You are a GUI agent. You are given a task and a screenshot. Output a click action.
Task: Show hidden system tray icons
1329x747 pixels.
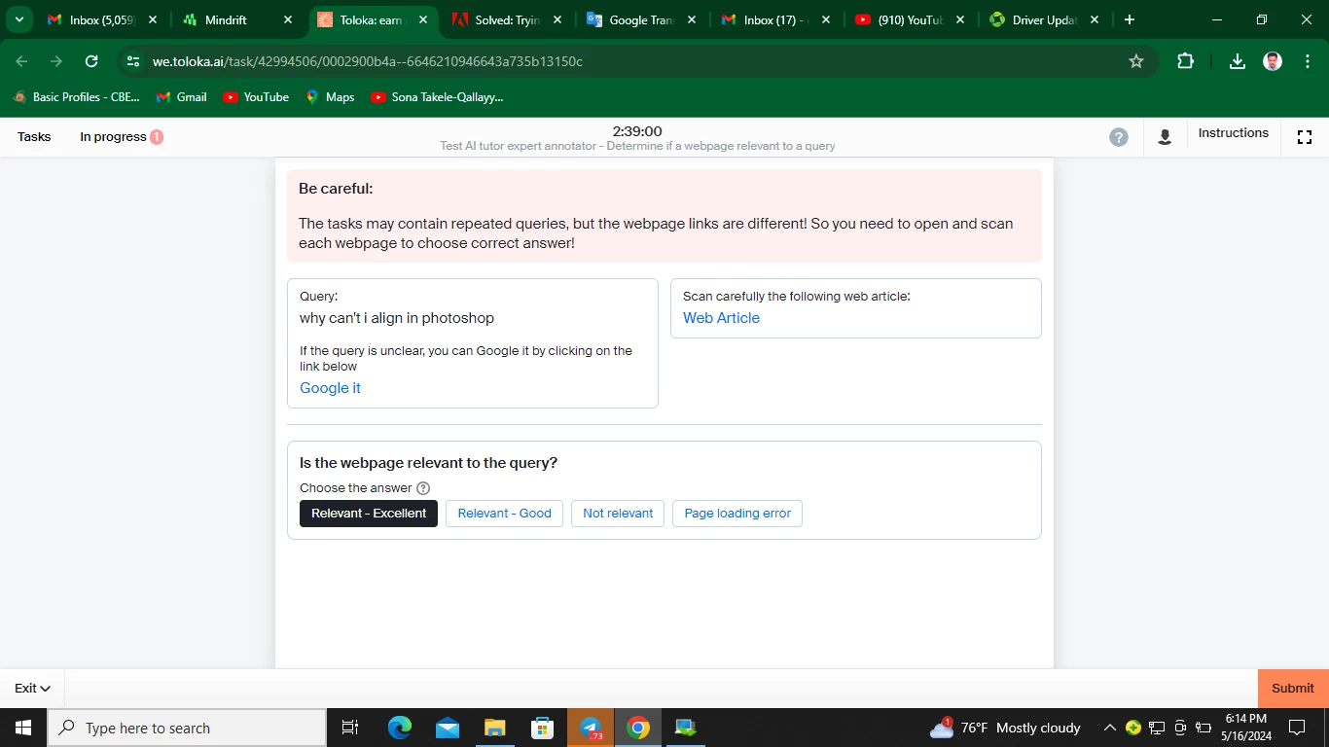tap(1109, 728)
